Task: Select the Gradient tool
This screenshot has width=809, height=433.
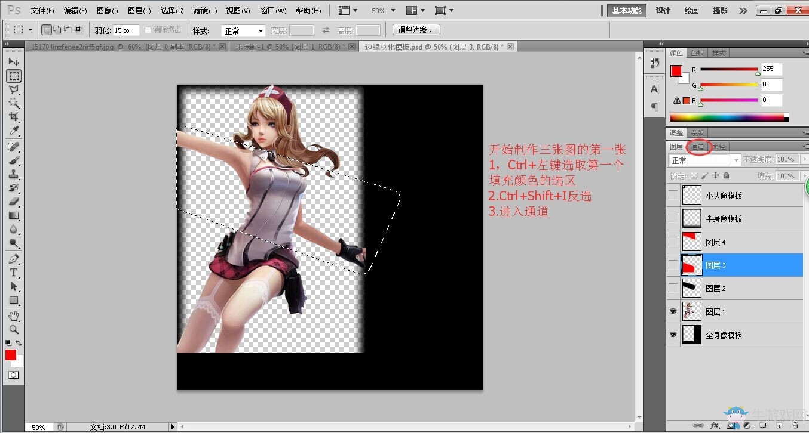Action: 14,215
